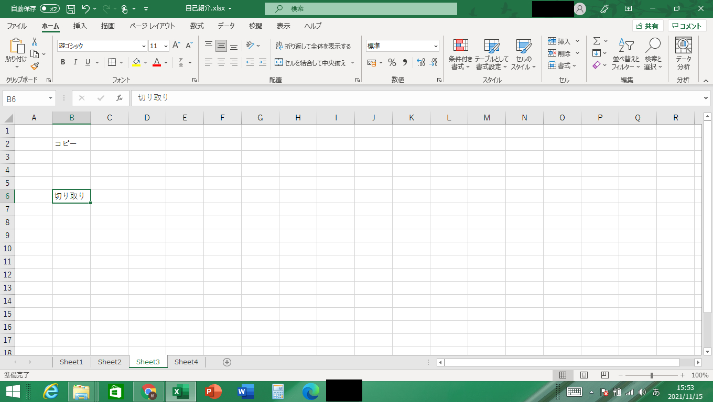Screen dimensions: 713x402
Task: Select the Sheet1 tab
Action: [x=71, y=362]
